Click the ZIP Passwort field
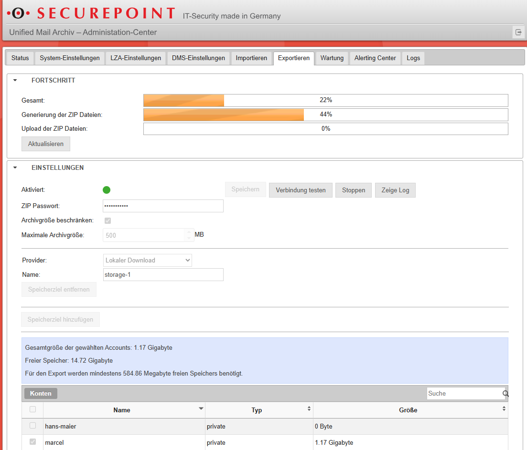 pos(163,206)
